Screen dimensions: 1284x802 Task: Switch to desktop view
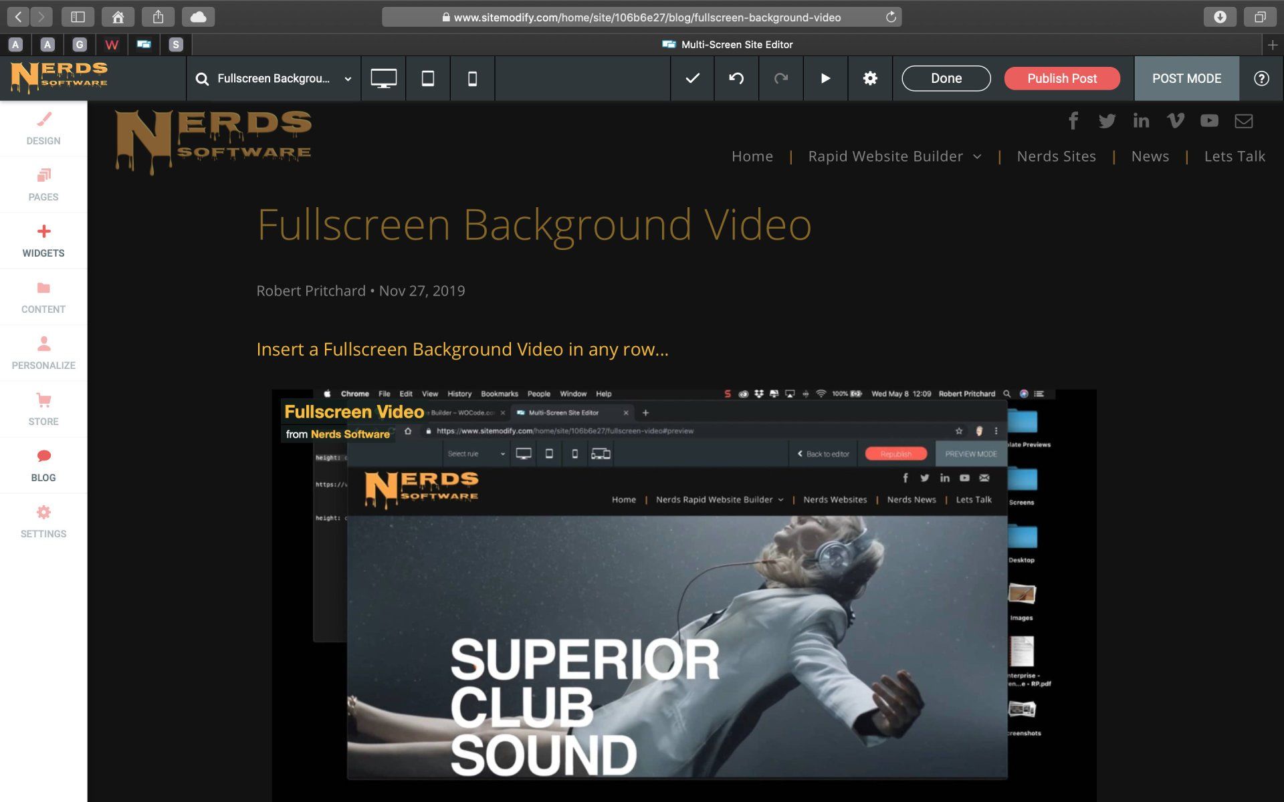pyautogui.click(x=383, y=78)
